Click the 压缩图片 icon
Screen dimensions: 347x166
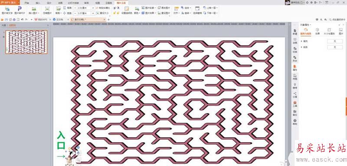coord(47,9)
